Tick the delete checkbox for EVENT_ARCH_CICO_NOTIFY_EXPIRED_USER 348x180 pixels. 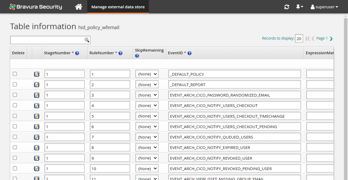15,147
